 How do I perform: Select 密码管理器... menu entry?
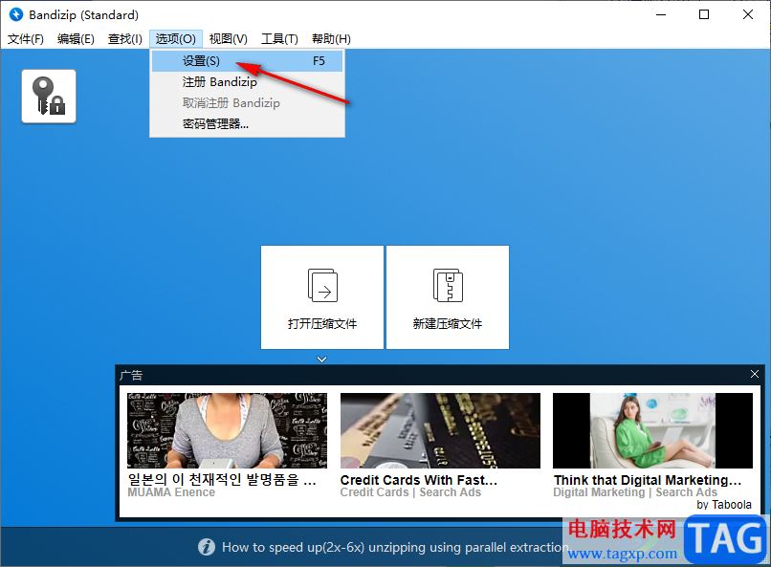(248, 123)
